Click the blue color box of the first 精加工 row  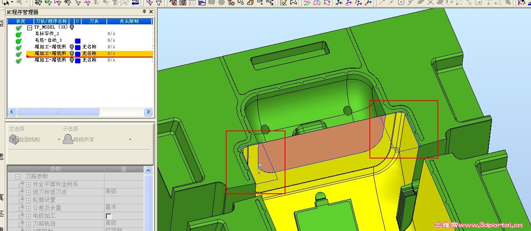[78, 47]
